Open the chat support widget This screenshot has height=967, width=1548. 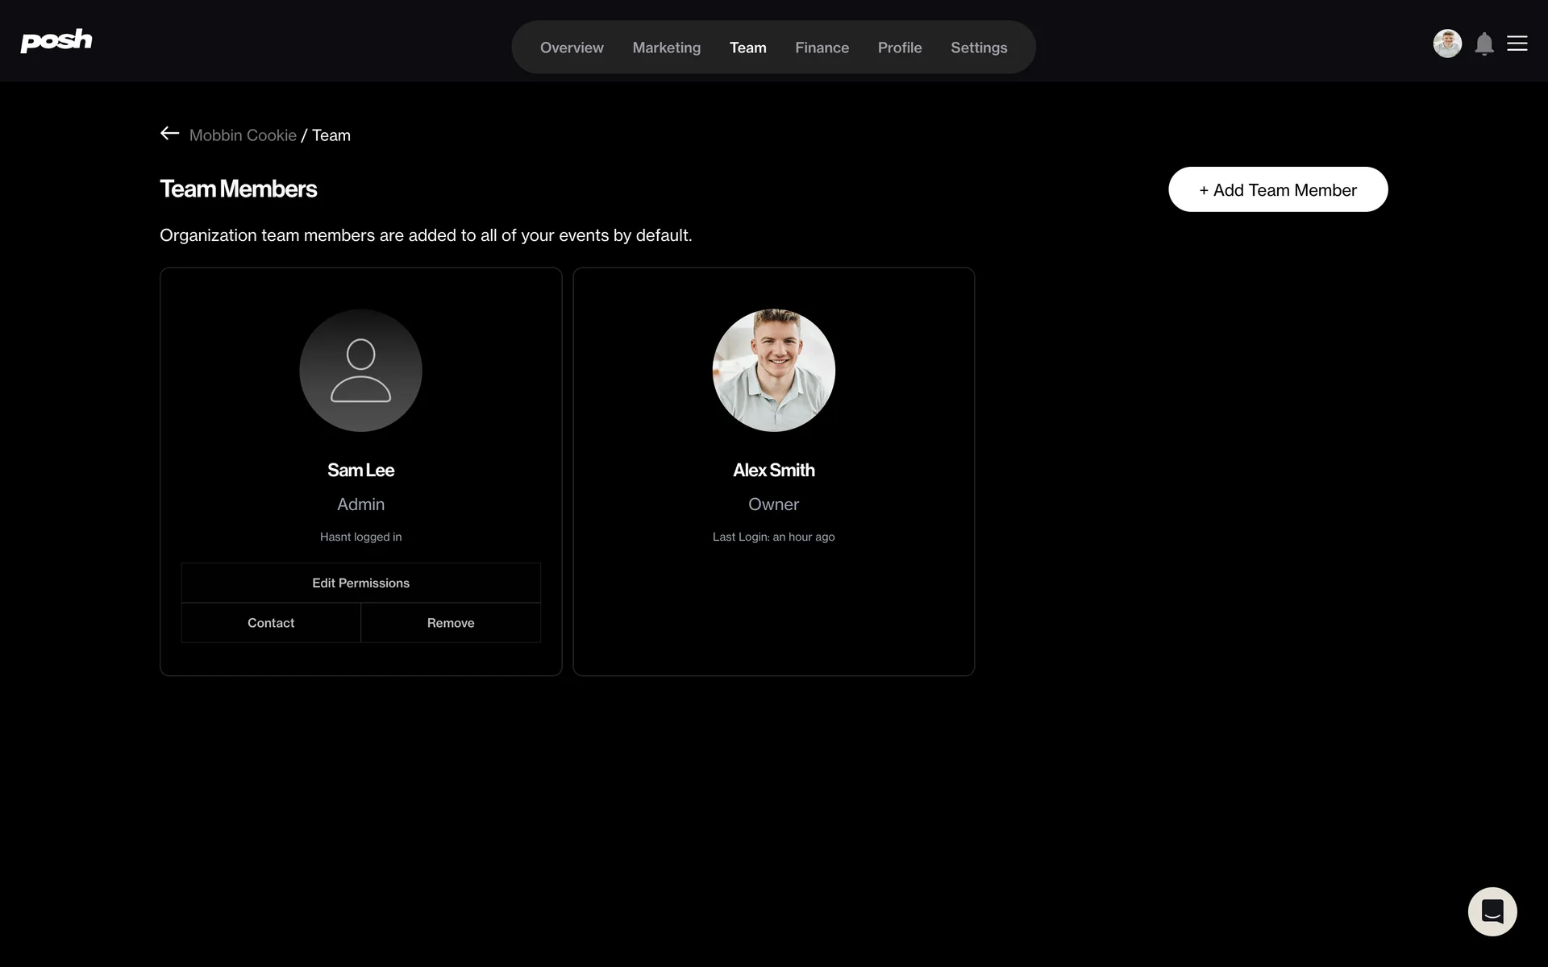coord(1492,911)
